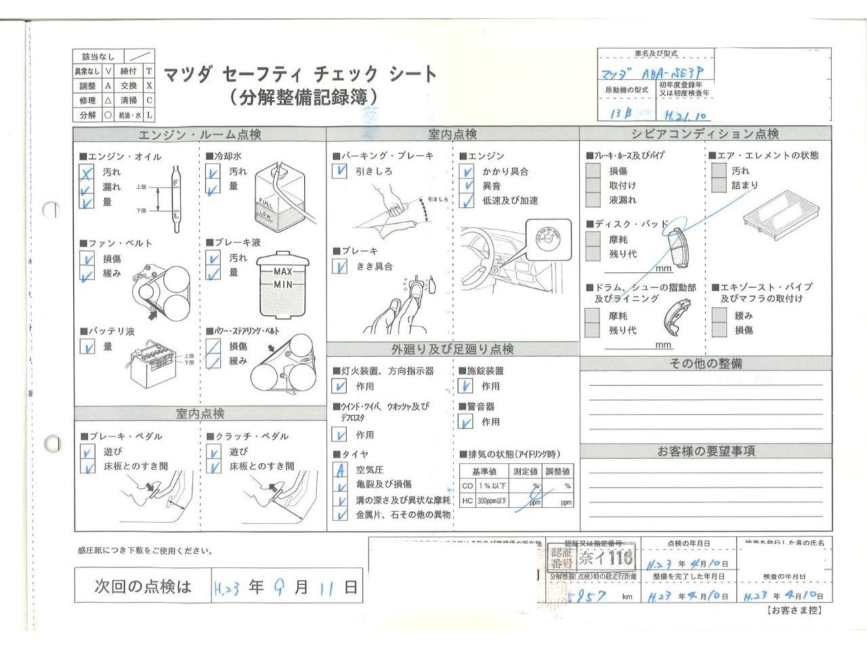Toggle the パーキング・ブレーキ 引きしろ checkbox

click(339, 171)
